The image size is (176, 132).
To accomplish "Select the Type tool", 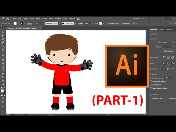I will pos(3,53).
